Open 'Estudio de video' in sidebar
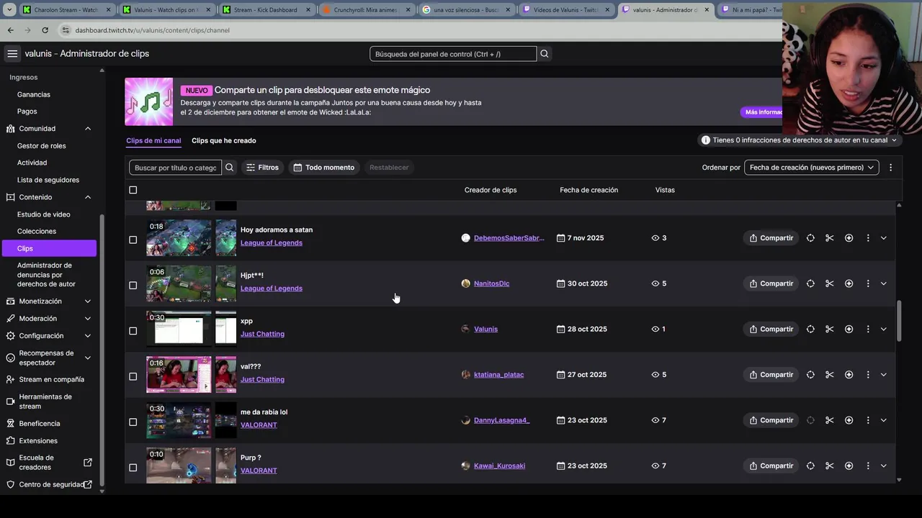Viewport: 922px width, 518px height. coord(44,214)
